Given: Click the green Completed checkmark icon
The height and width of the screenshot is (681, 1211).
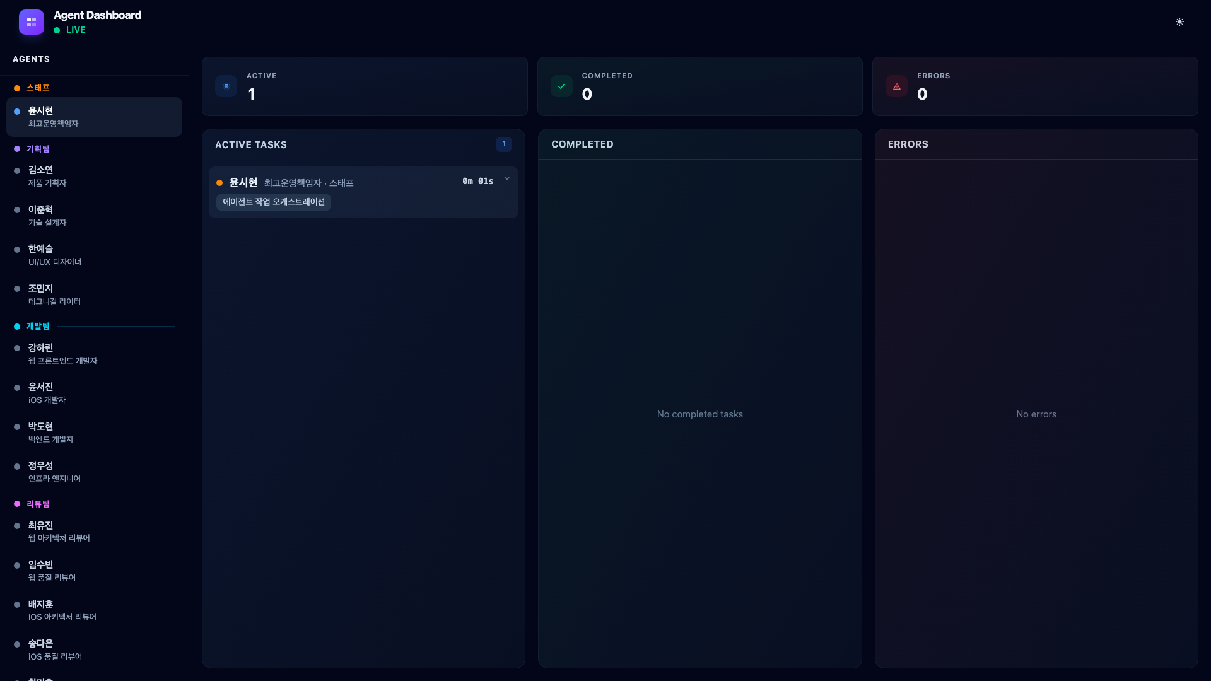Looking at the screenshot, I should click(561, 86).
